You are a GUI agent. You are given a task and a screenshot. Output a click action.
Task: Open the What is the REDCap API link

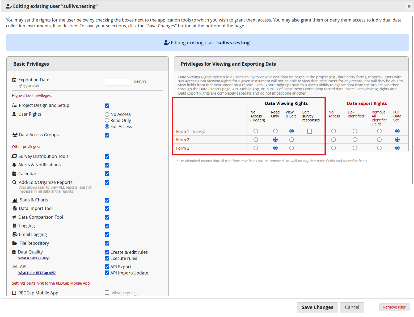pyautogui.click(x=37, y=273)
